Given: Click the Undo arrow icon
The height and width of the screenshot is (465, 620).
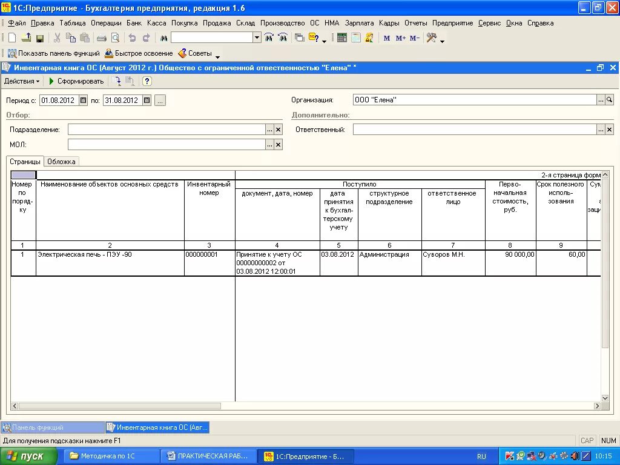Looking at the screenshot, I should (132, 38).
